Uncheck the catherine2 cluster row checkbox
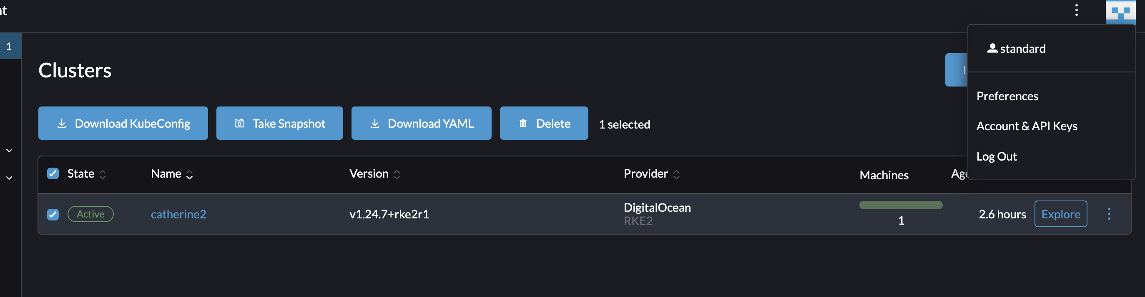The image size is (1145, 297). pos(53,214)
